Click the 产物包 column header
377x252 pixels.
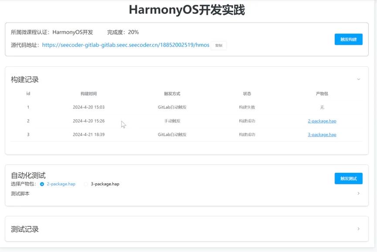322,94
